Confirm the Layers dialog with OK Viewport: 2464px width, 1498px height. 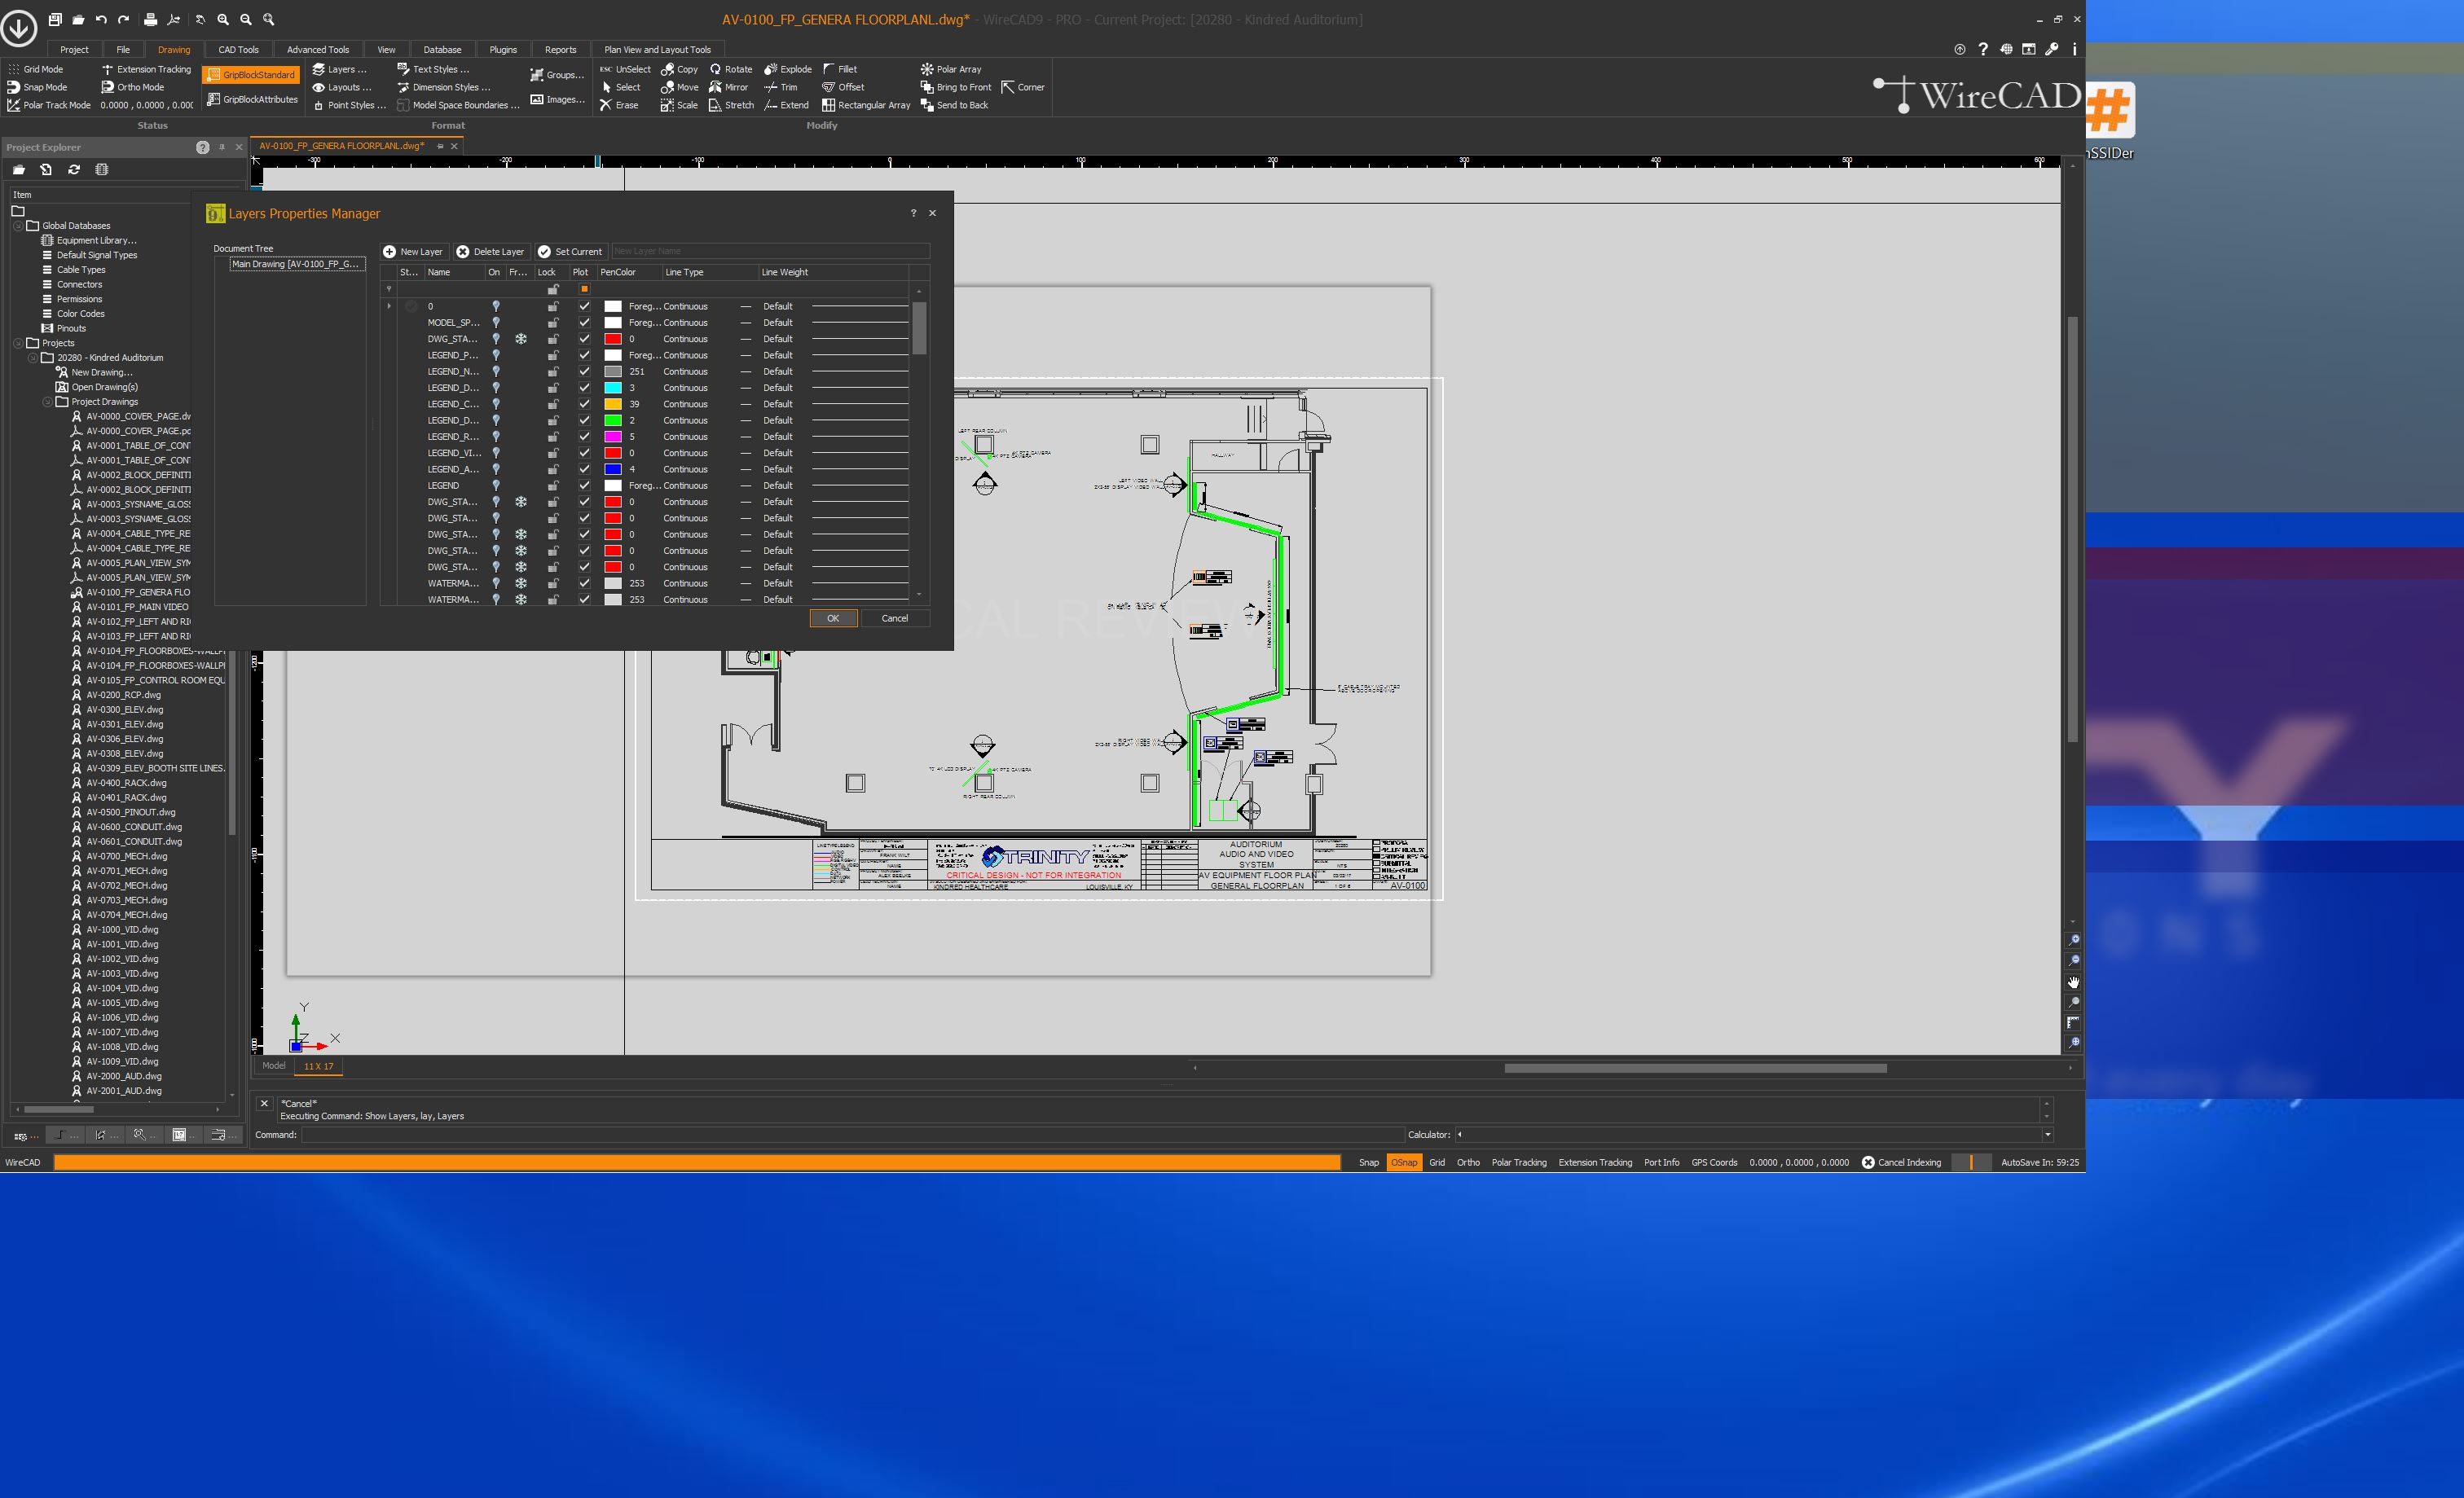pyautogui.click(x=833, y=618)
